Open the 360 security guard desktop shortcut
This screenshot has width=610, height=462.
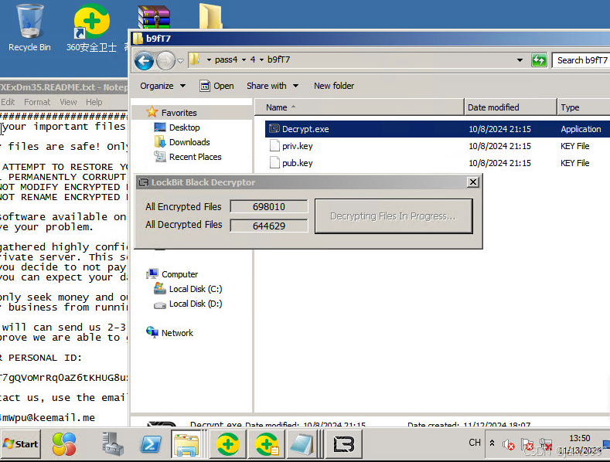[x=91, y=27]
